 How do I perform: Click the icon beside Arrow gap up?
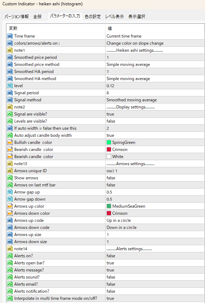click(x=10, y=192)
